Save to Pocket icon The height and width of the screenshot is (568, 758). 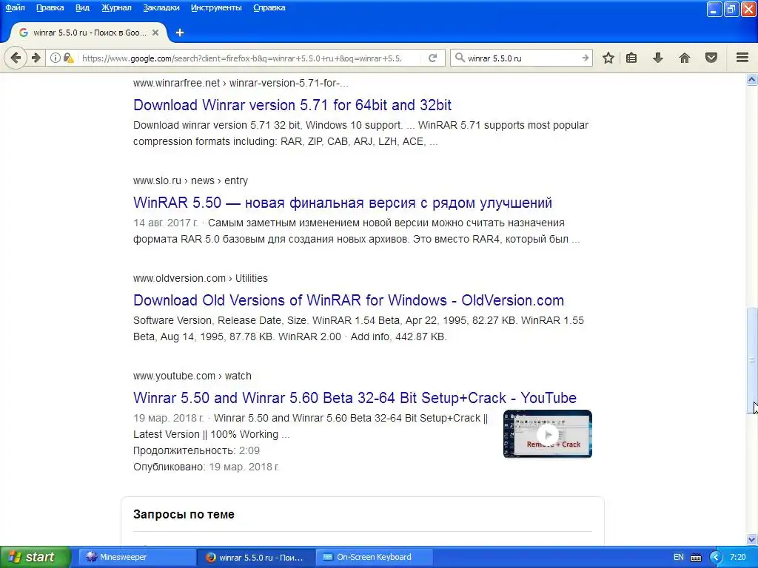point(711,58)
